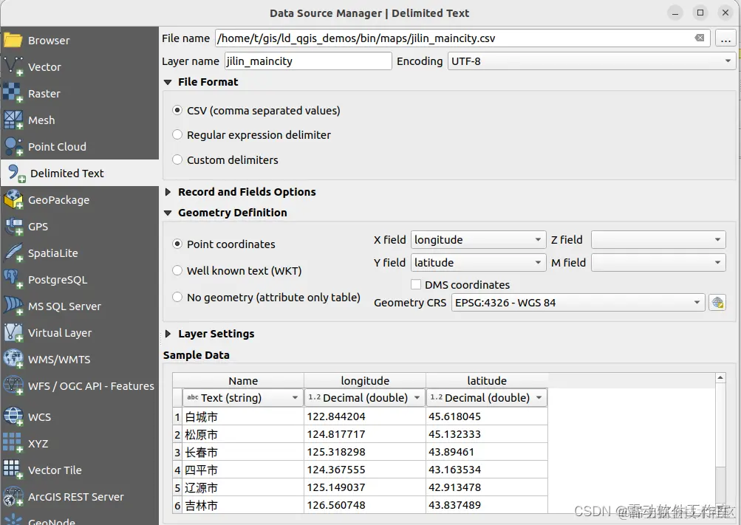Click the ArcGIS REST Server icon
This screenshot has height=525, width=741.
[13, 496]
